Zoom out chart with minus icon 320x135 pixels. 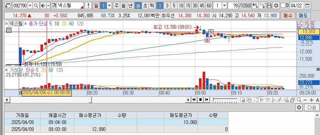click(x=305, y=100)
